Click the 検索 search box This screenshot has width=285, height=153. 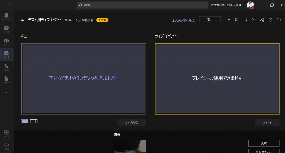pyautogui.click(x=142, y=5)
